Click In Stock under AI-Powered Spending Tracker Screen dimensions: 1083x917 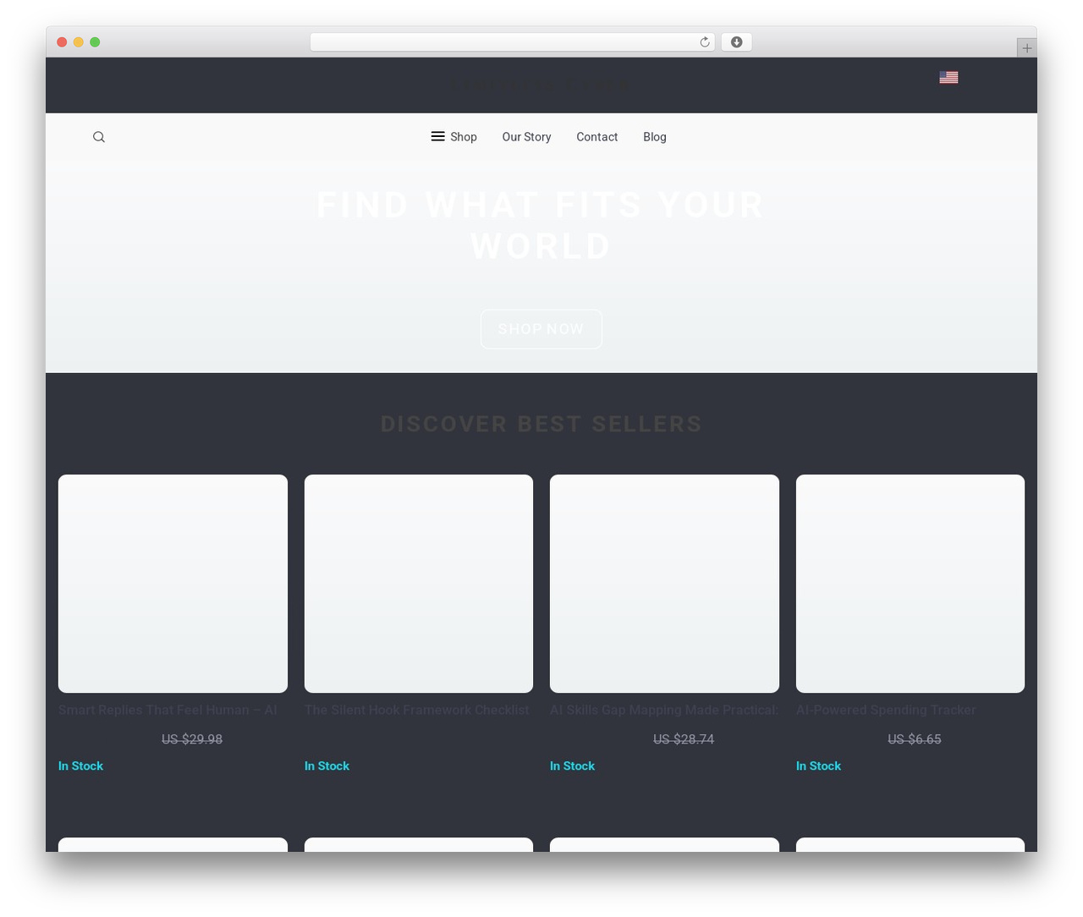click(x=818, y=766)
